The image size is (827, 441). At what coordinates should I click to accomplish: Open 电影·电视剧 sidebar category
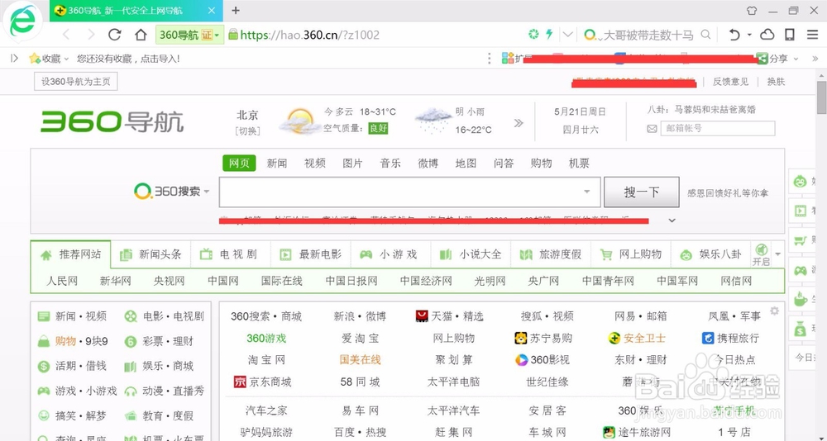[164, 316]
